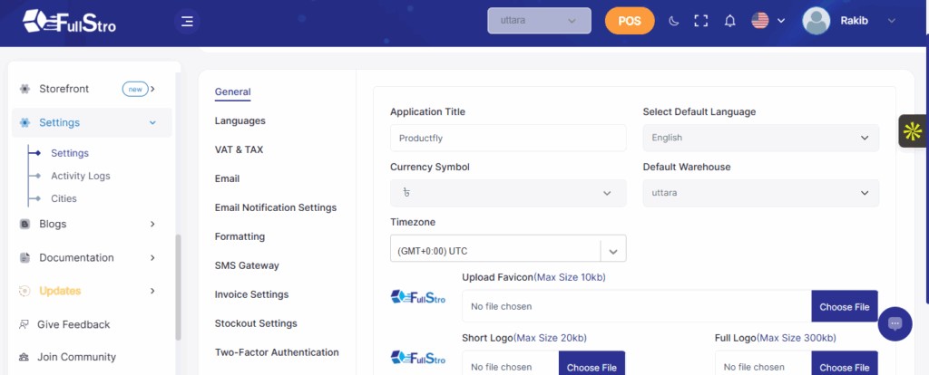Click the yellow asterisk side widget
Viewport: 929px width, 375px height.
(912, 131)
